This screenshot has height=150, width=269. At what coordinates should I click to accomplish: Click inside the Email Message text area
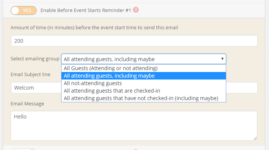pyautogui.click(x=134, y=126)
